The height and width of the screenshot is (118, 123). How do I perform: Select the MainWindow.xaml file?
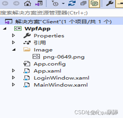61,85
